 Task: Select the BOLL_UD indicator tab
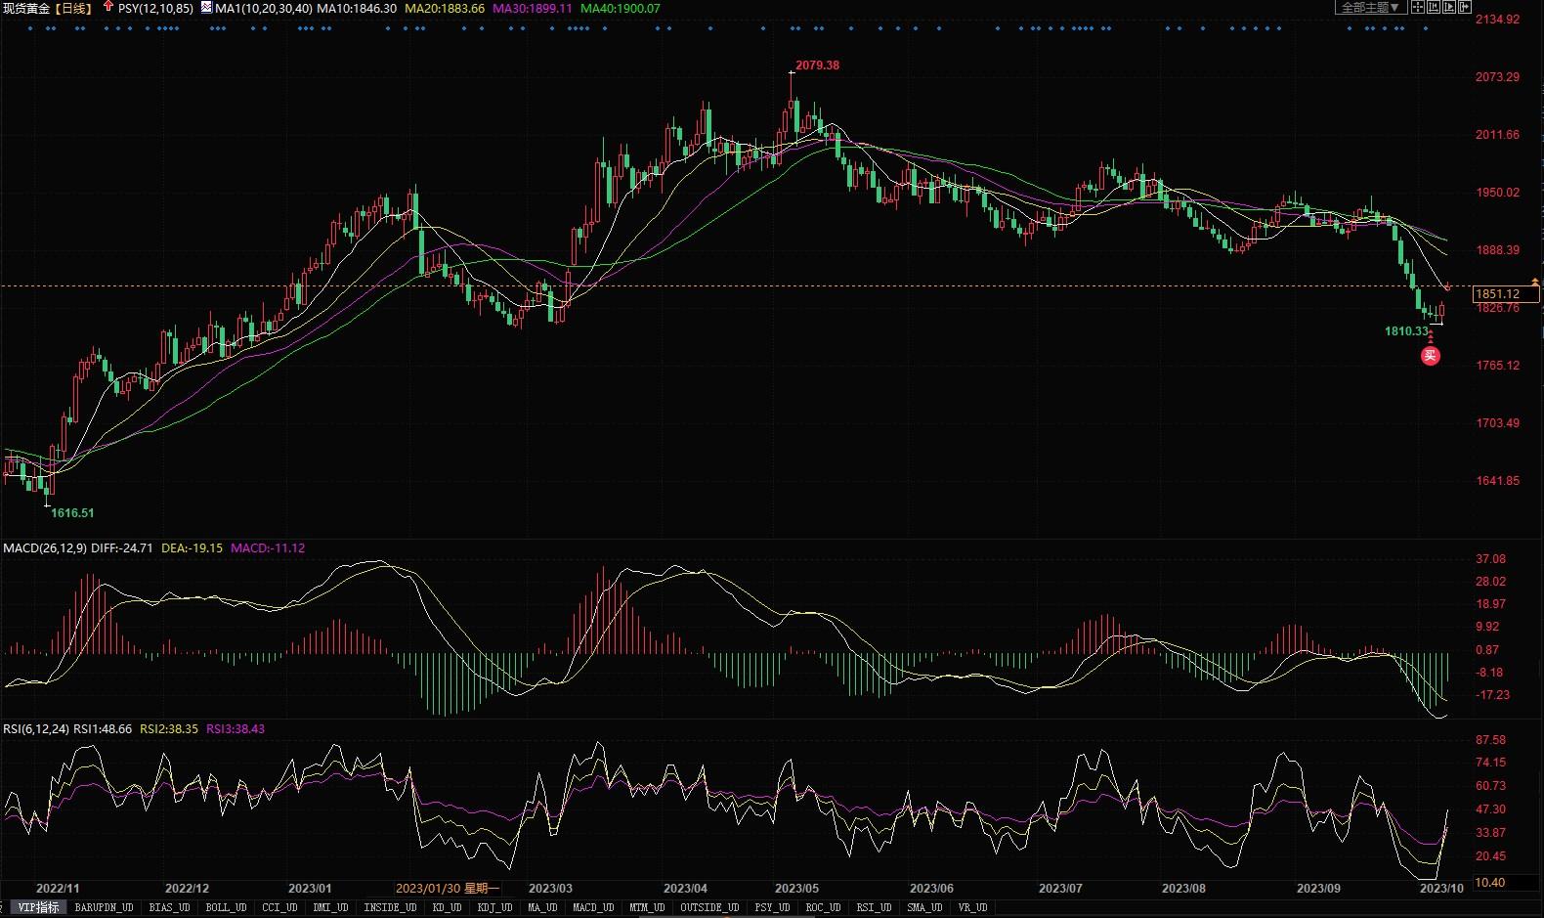pos(226,907)
